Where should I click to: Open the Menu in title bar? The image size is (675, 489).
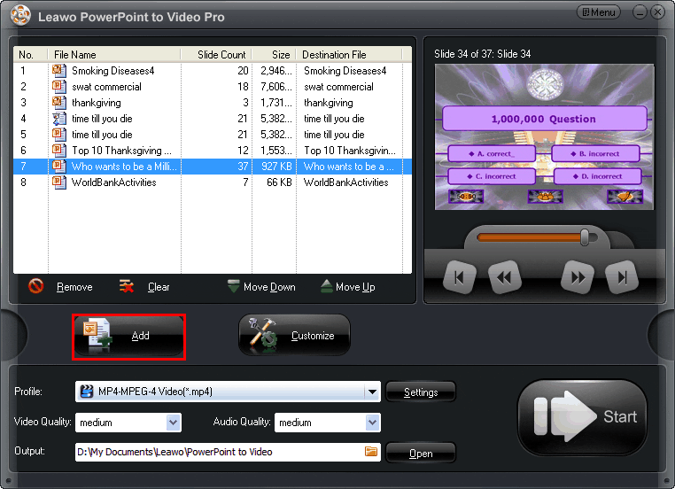(x=599, y=12)
